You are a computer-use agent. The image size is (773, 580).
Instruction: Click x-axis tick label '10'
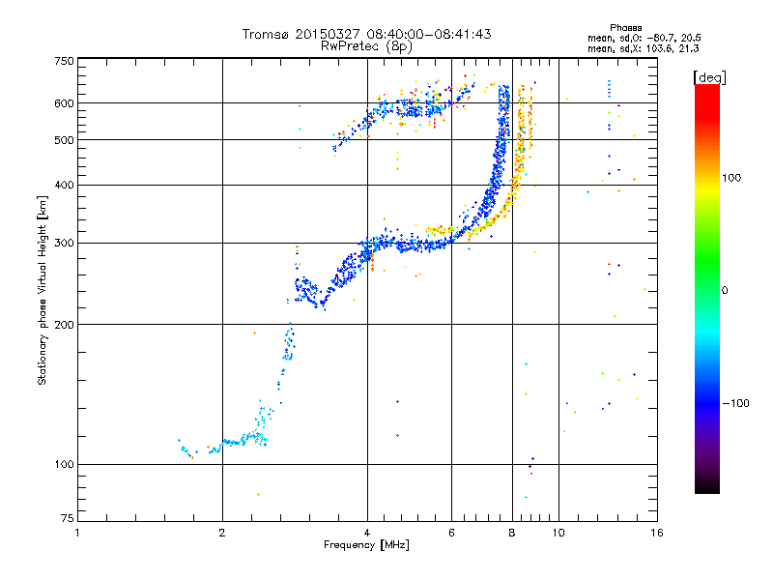[x=558, y=533]
